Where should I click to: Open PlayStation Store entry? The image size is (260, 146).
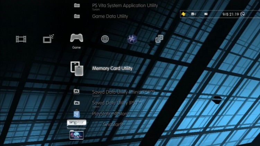click(110, 114)
